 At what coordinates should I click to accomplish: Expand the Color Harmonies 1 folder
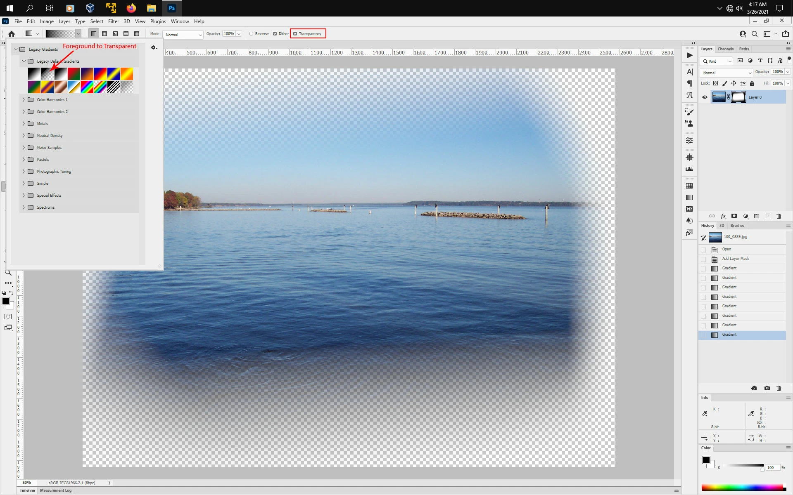point(24,100)
